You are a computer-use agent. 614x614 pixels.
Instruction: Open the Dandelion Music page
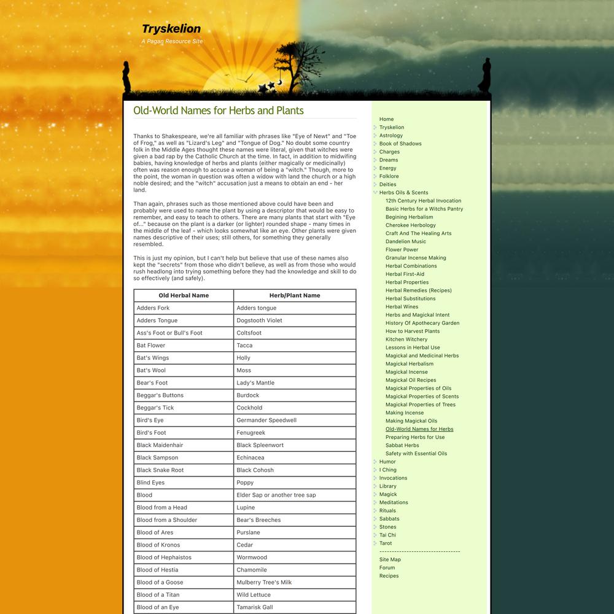[406, 241]
